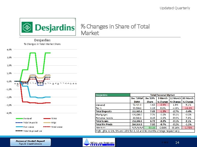Click the dotted red Total Loans legend entry
The height and width of the screenshot is (147, 197).
53,127
